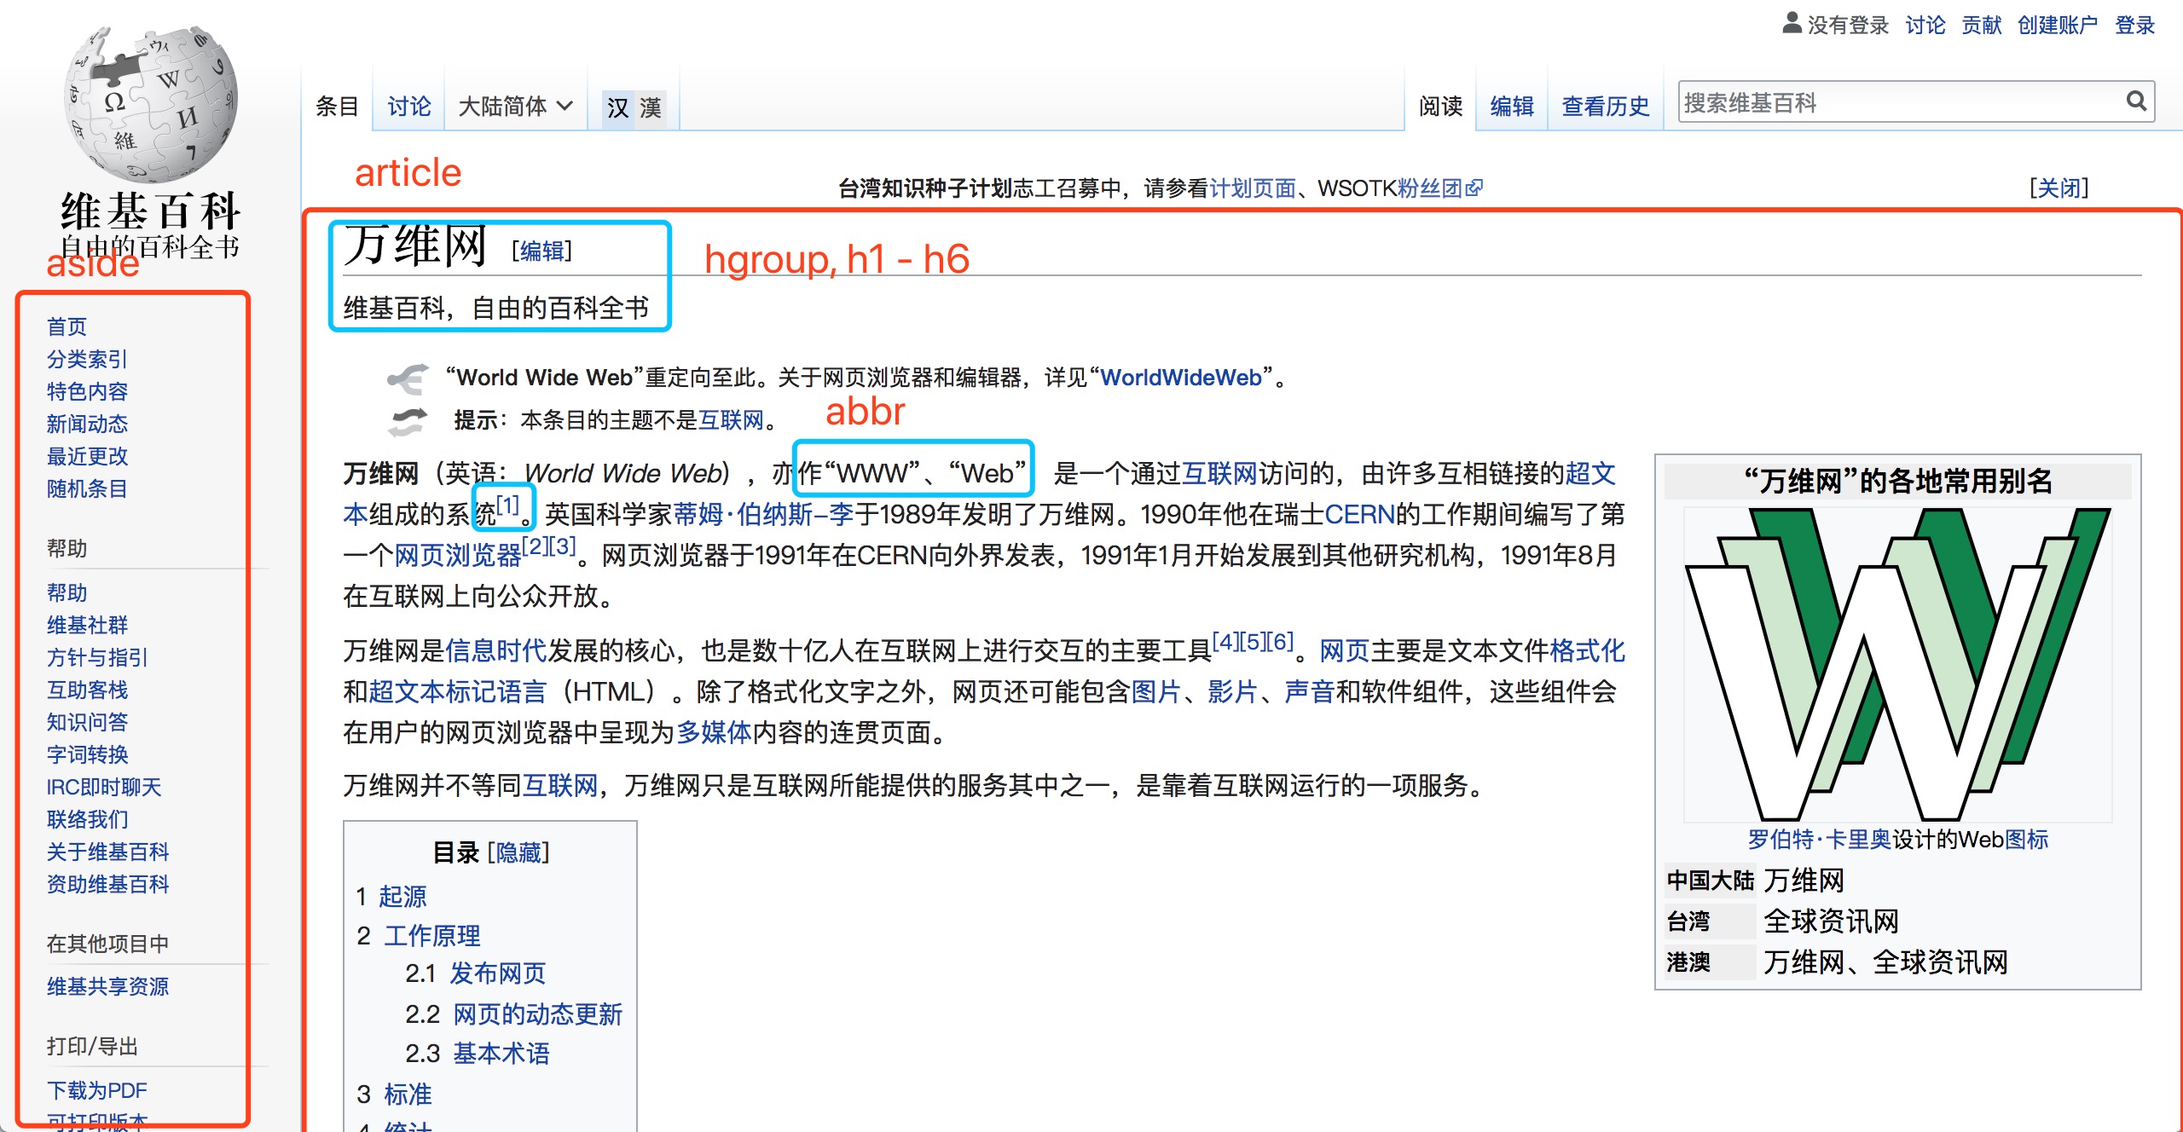Jump to section 1 起源
Image resolution: width=2183 pixels, height=1132 pixels.
click(x=402, y=897)
